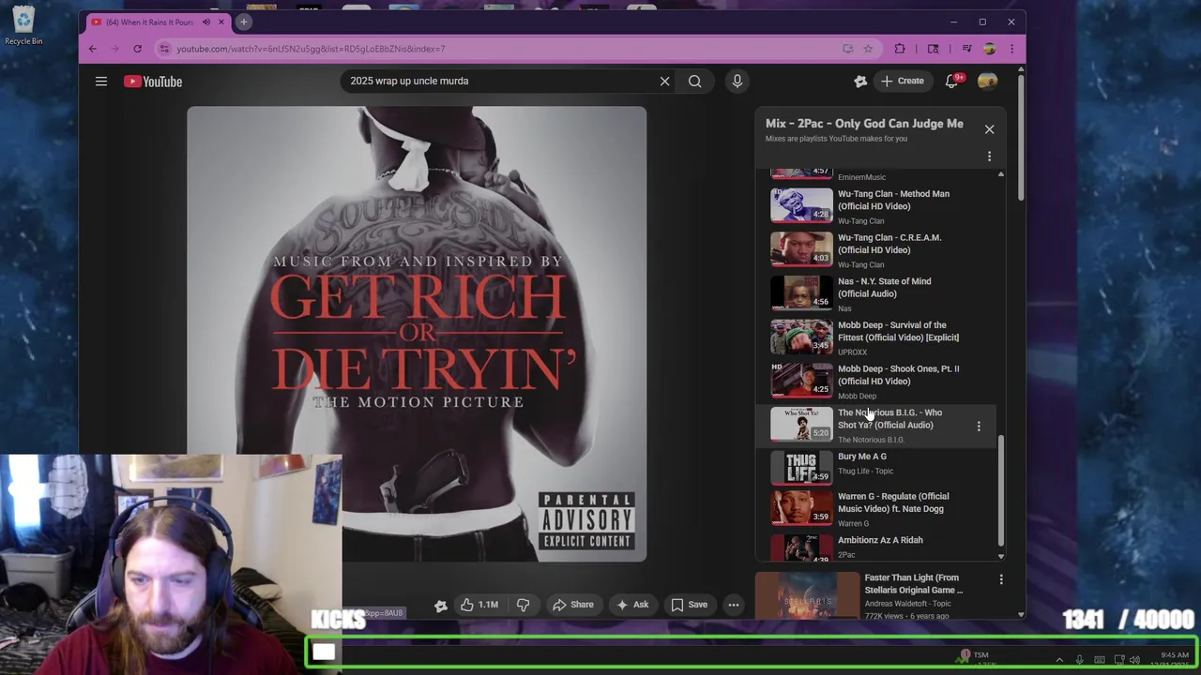Open the Who Shot Ya? row menu
Viewport: 1201px width, 675px height.
tap(979, 427)
